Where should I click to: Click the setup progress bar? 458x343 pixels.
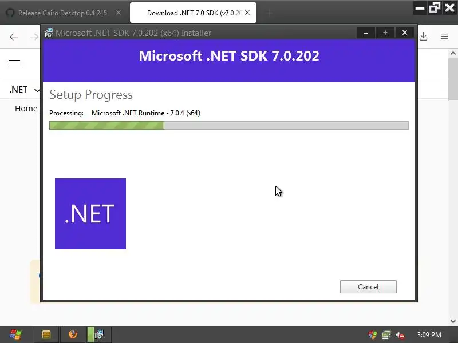(x=228, y=125)
